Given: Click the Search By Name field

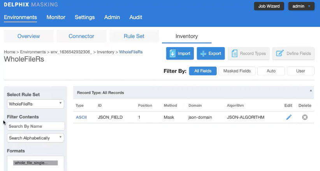Looking at the screenshot, I should tap(36, 126).
